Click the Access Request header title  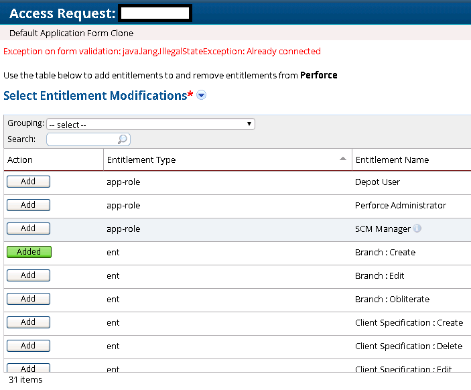coord(62,13)
